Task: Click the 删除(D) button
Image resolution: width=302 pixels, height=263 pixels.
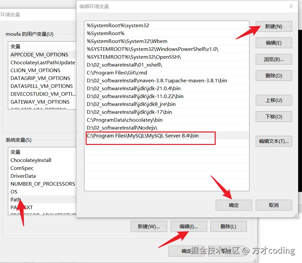Action: pyautogui.click(x=274, y=76)
